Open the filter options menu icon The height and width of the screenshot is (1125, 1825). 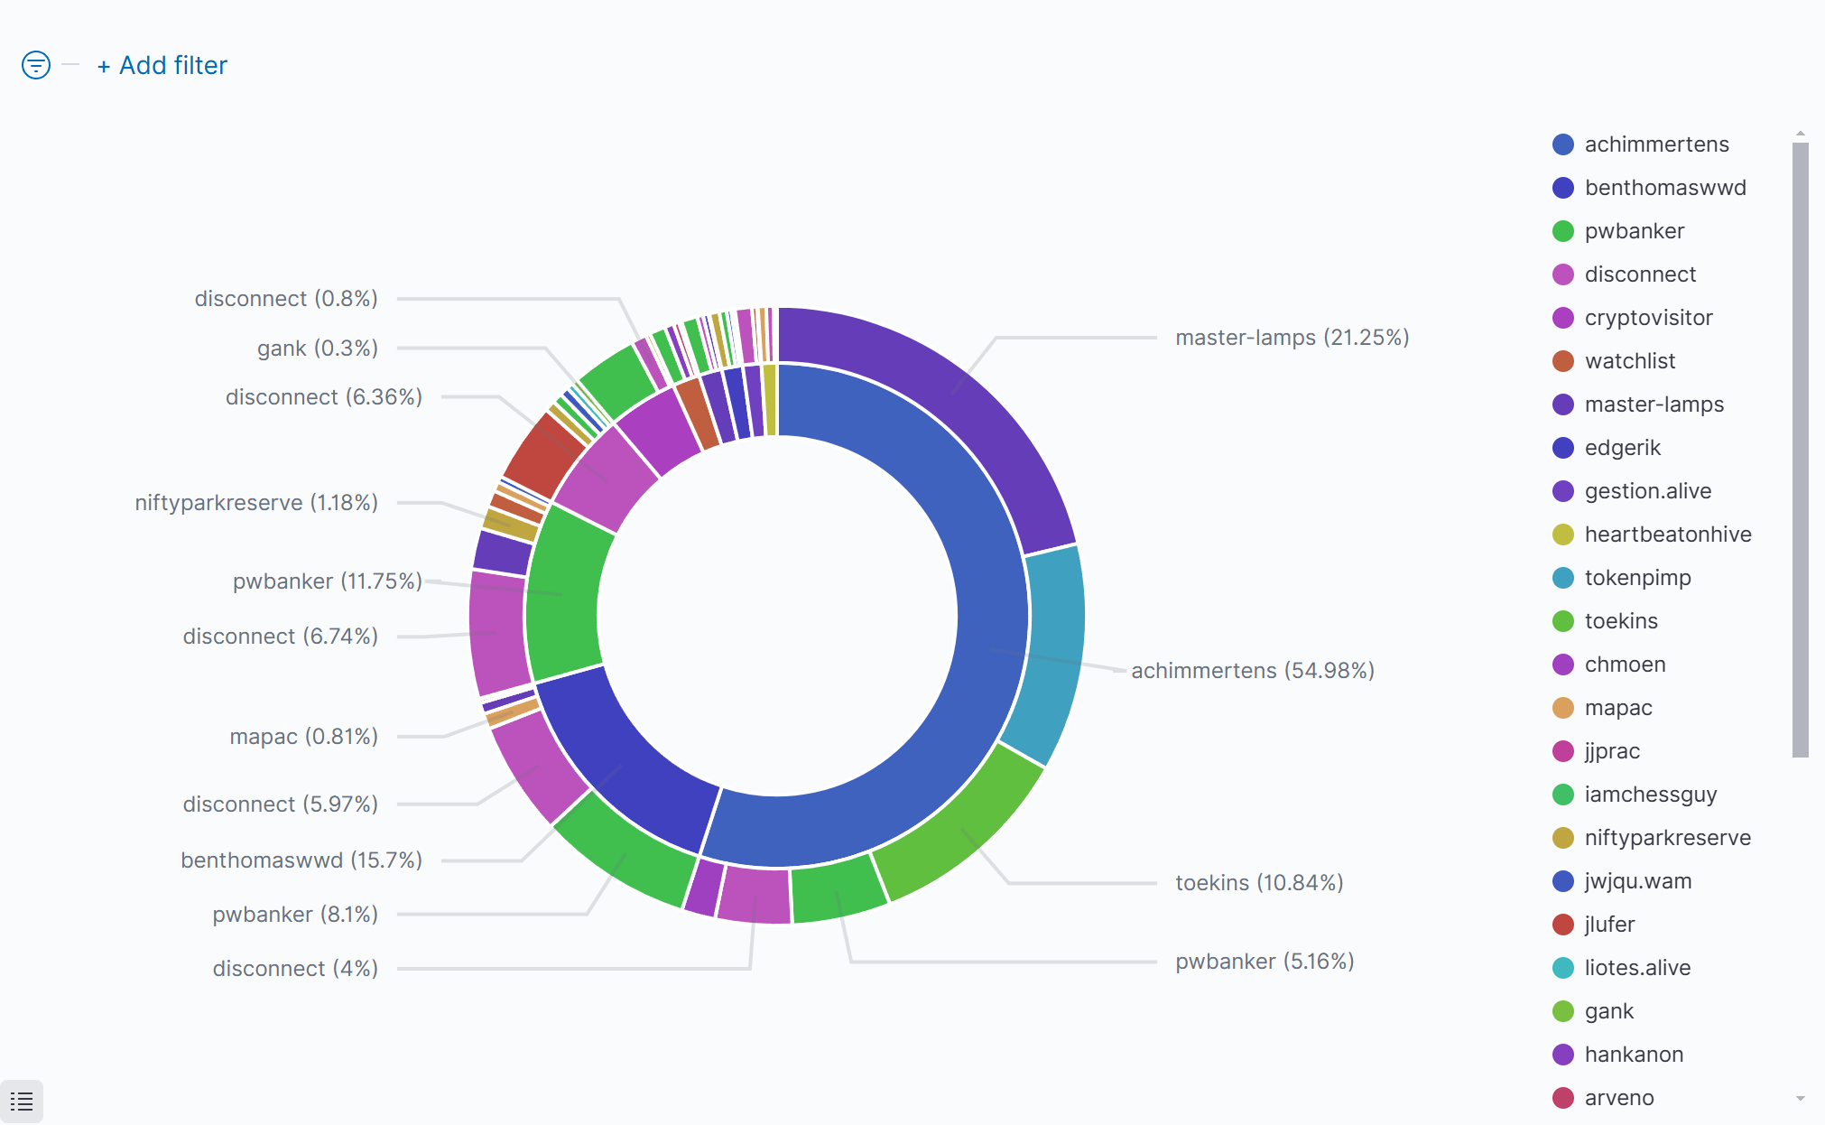(x=36, y=65)
